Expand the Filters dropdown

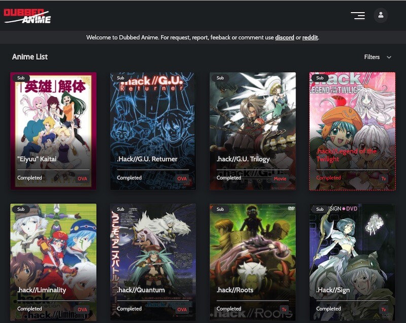378,57
